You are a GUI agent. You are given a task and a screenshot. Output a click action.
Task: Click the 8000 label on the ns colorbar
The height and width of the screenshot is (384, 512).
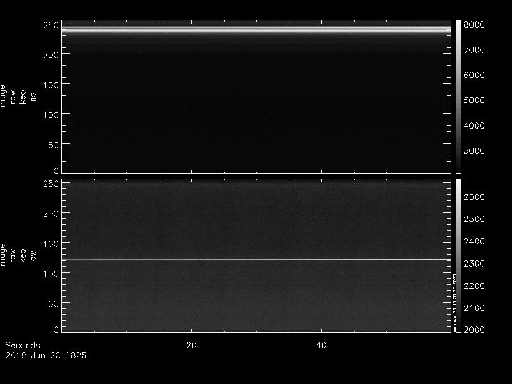474,25
